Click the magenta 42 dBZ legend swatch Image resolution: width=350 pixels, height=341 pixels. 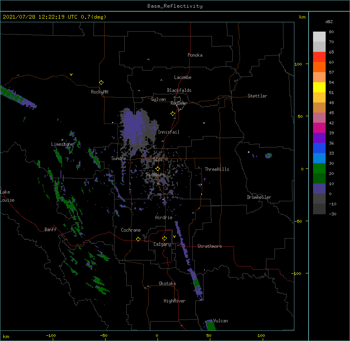(x=319, y=128)
